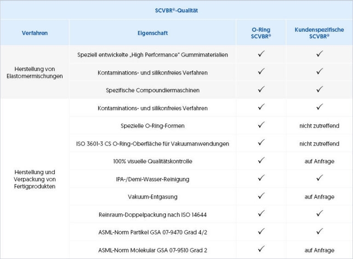The image size is (353, 259).
Task: Click Herstellung und Verpackung von Fertigprodukten cell
Action: [x=35, y=178]
